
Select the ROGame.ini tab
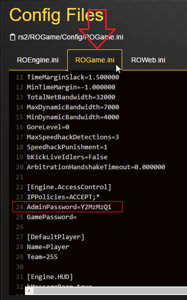[x=94, y=60]
